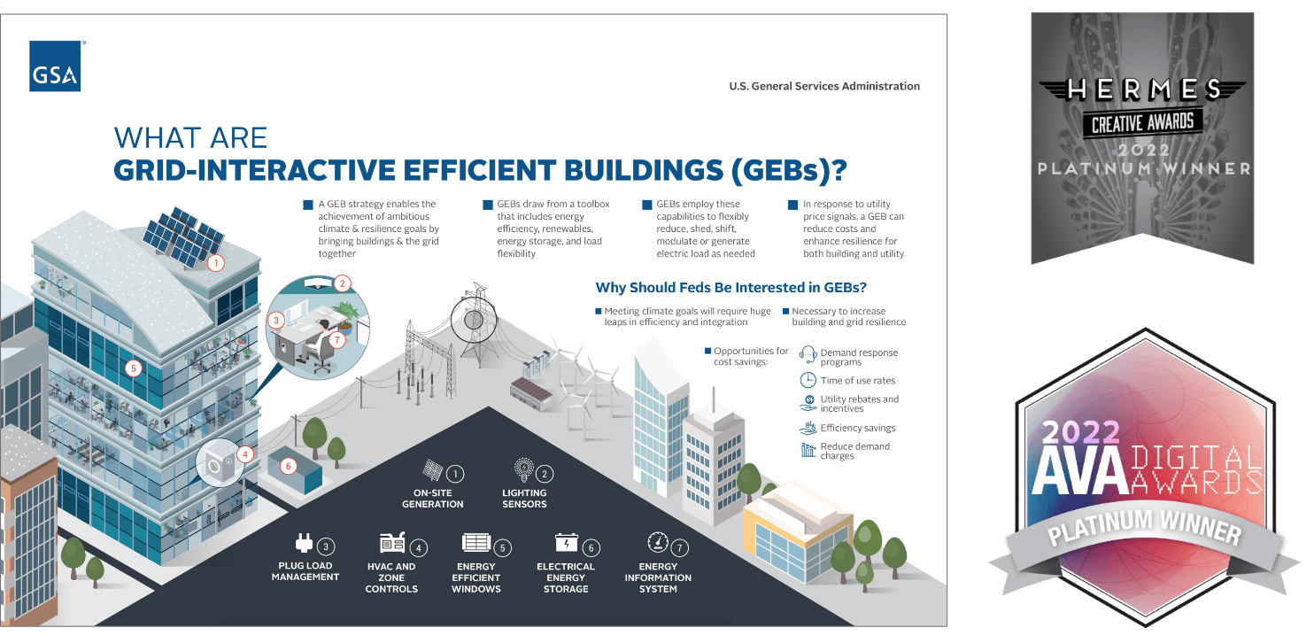Click the battery icon for Electrical Energy Storage
Image resolution: width=1314 pixels, height=643 pixels.
point(567,542)
